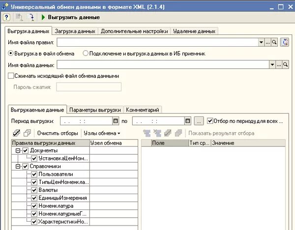Open the help question mark icon
This screenshot has width=295, height=230.
click(x=6, y=17)
